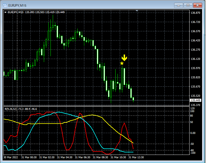Image resolution: width=206 pixels, height=163 pixels.
Task: Click indicator scale value -100
Action: pyautogui.click(x=193, y=153)
